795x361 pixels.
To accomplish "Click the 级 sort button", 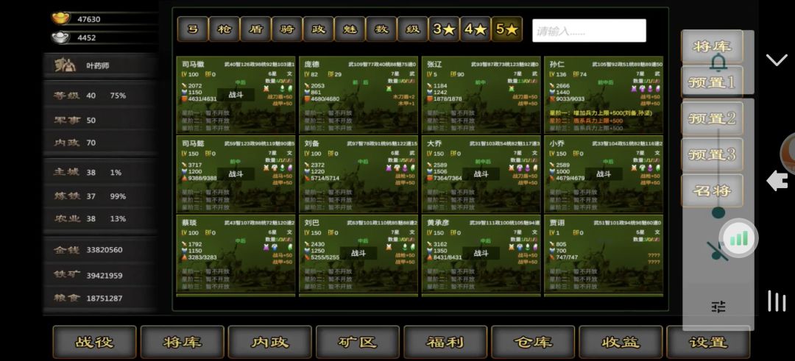I will pos(413,29).
